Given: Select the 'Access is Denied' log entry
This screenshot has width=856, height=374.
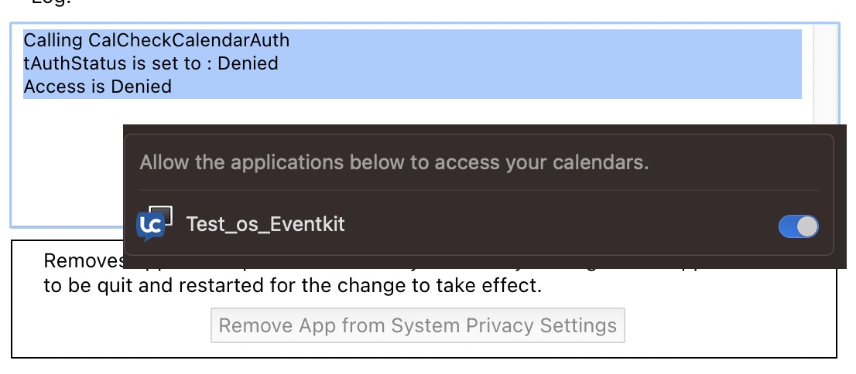Looking at the screenshot, I should 98,87.
